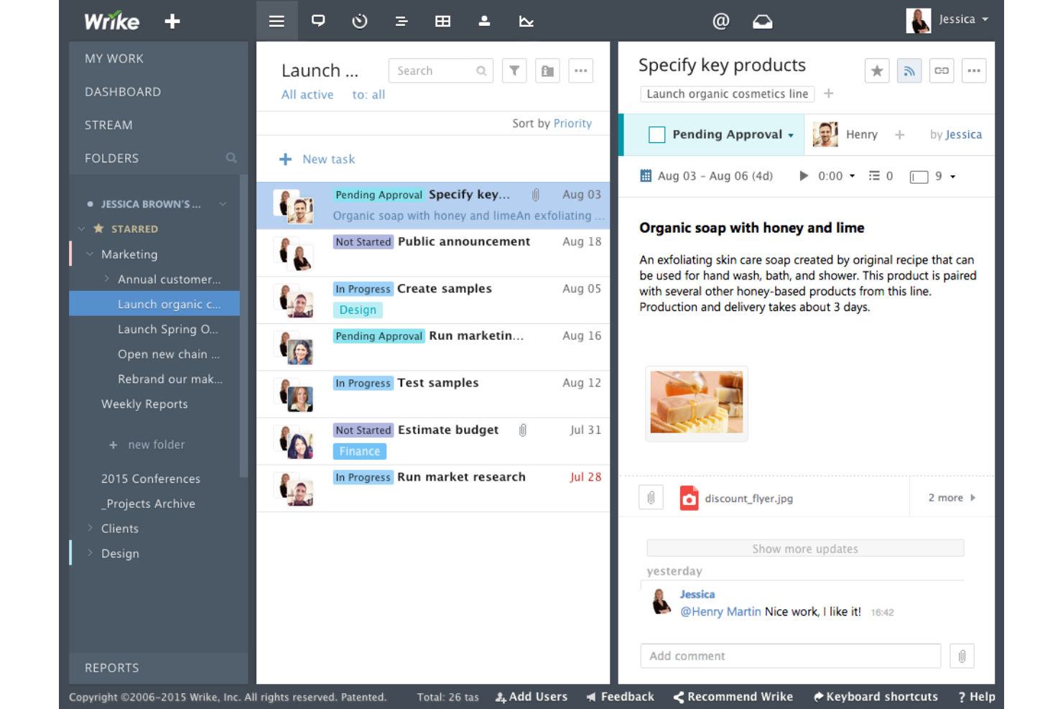Open the timelog clock view icon
The image size is (1063, 709).
360,22
